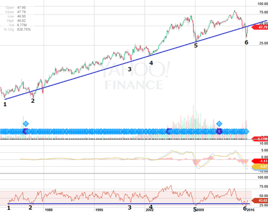The width and height of the screenshot is (268, 212).
Task: Click the 2002 year label
Action: 150,210
